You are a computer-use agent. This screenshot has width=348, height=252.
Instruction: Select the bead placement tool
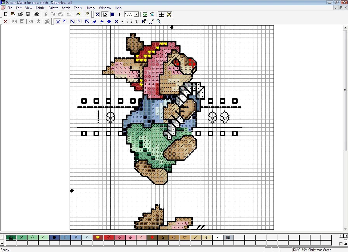pyautogui.click(x=109, y=21)
